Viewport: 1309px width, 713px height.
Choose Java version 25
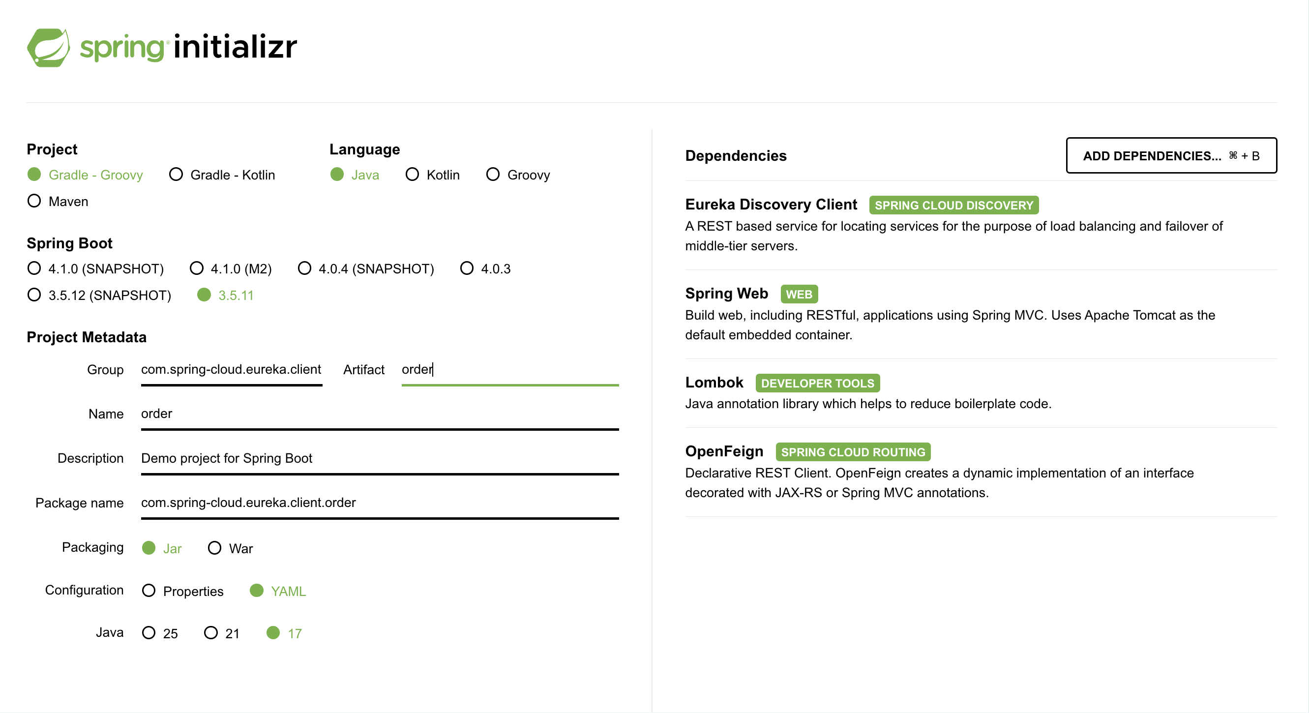click(160, 633)
